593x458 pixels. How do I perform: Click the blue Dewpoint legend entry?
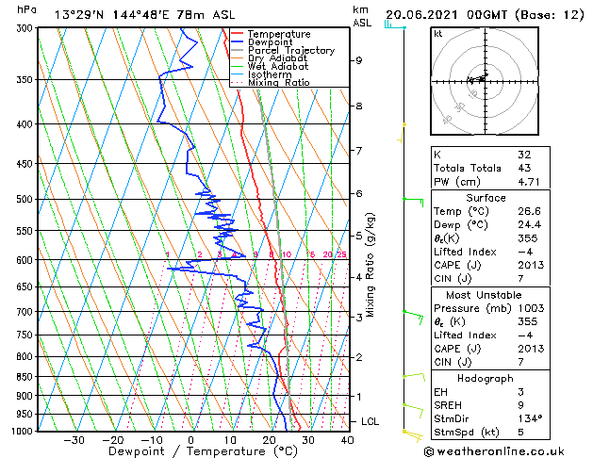tap(262, 41)
